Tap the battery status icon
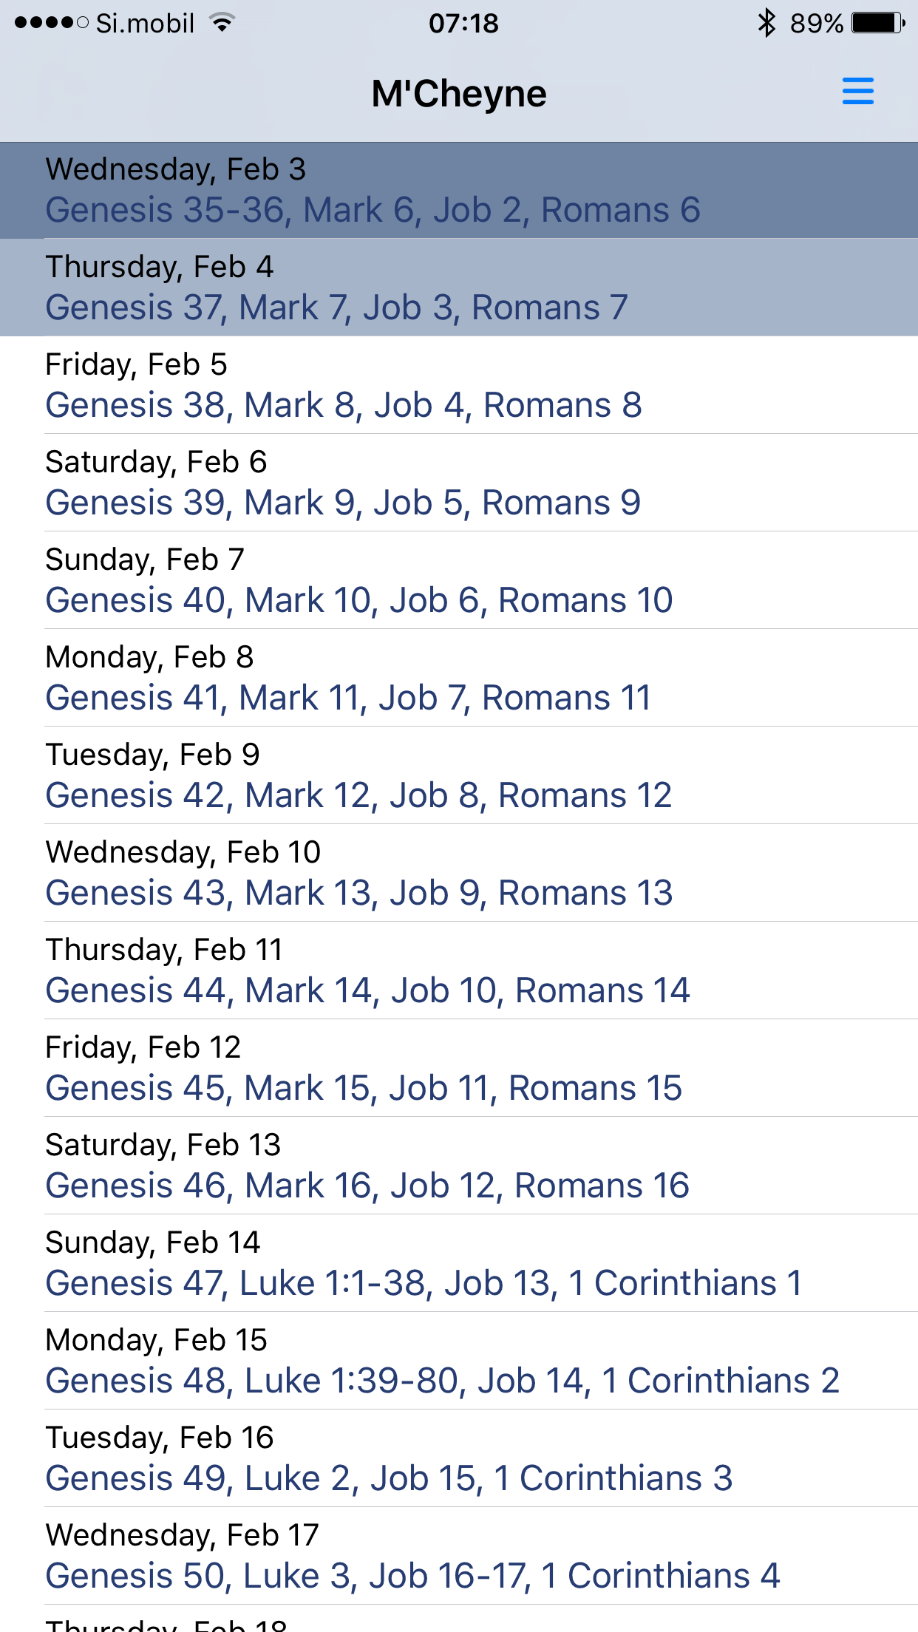This screenshot has width=918, height=1632. coord(878,23)
